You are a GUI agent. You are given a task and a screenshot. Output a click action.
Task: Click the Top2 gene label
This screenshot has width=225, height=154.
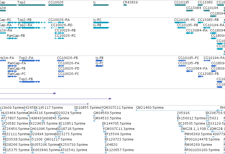coord(21,2)
